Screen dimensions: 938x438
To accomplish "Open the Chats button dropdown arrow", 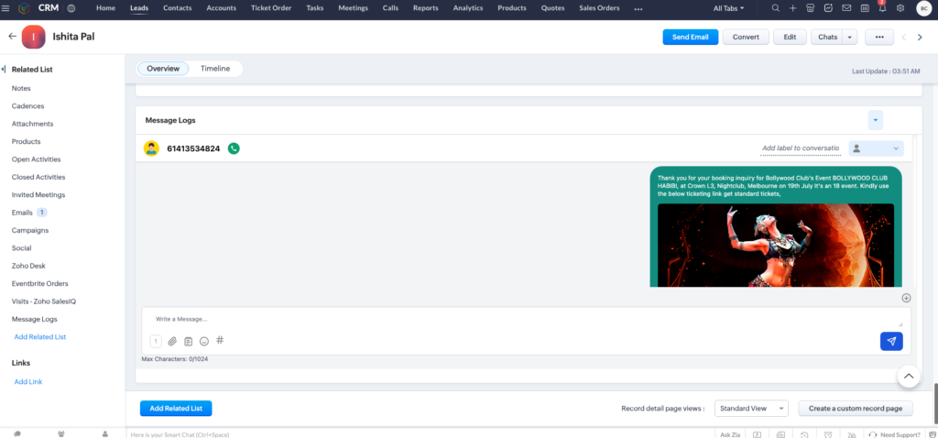I will pos(850,37).
